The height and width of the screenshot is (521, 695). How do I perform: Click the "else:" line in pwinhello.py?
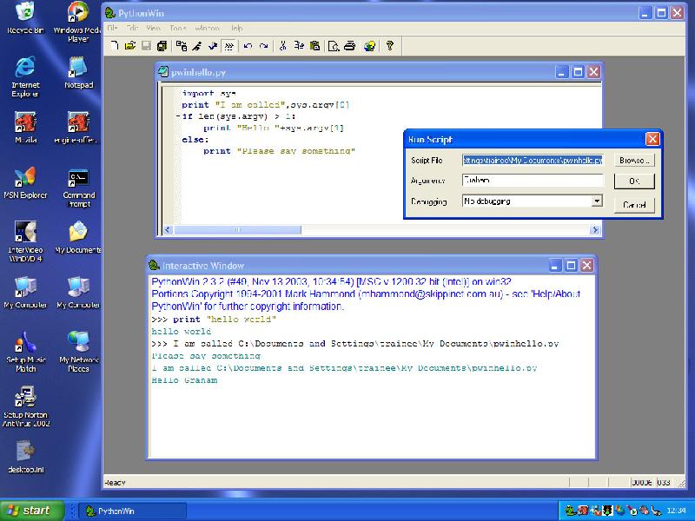pyautogui.click(x=195, y=140)
